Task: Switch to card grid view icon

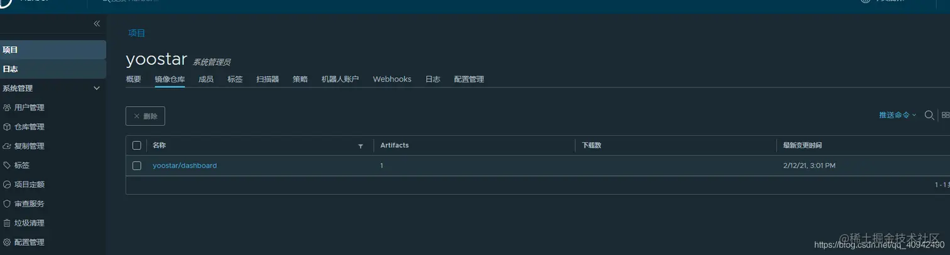Action: (x=946, y=115)
